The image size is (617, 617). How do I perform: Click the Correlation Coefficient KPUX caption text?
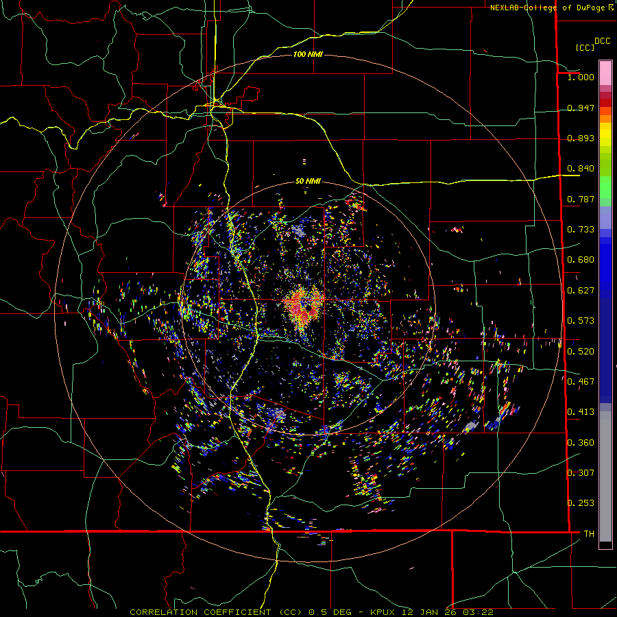311,612
